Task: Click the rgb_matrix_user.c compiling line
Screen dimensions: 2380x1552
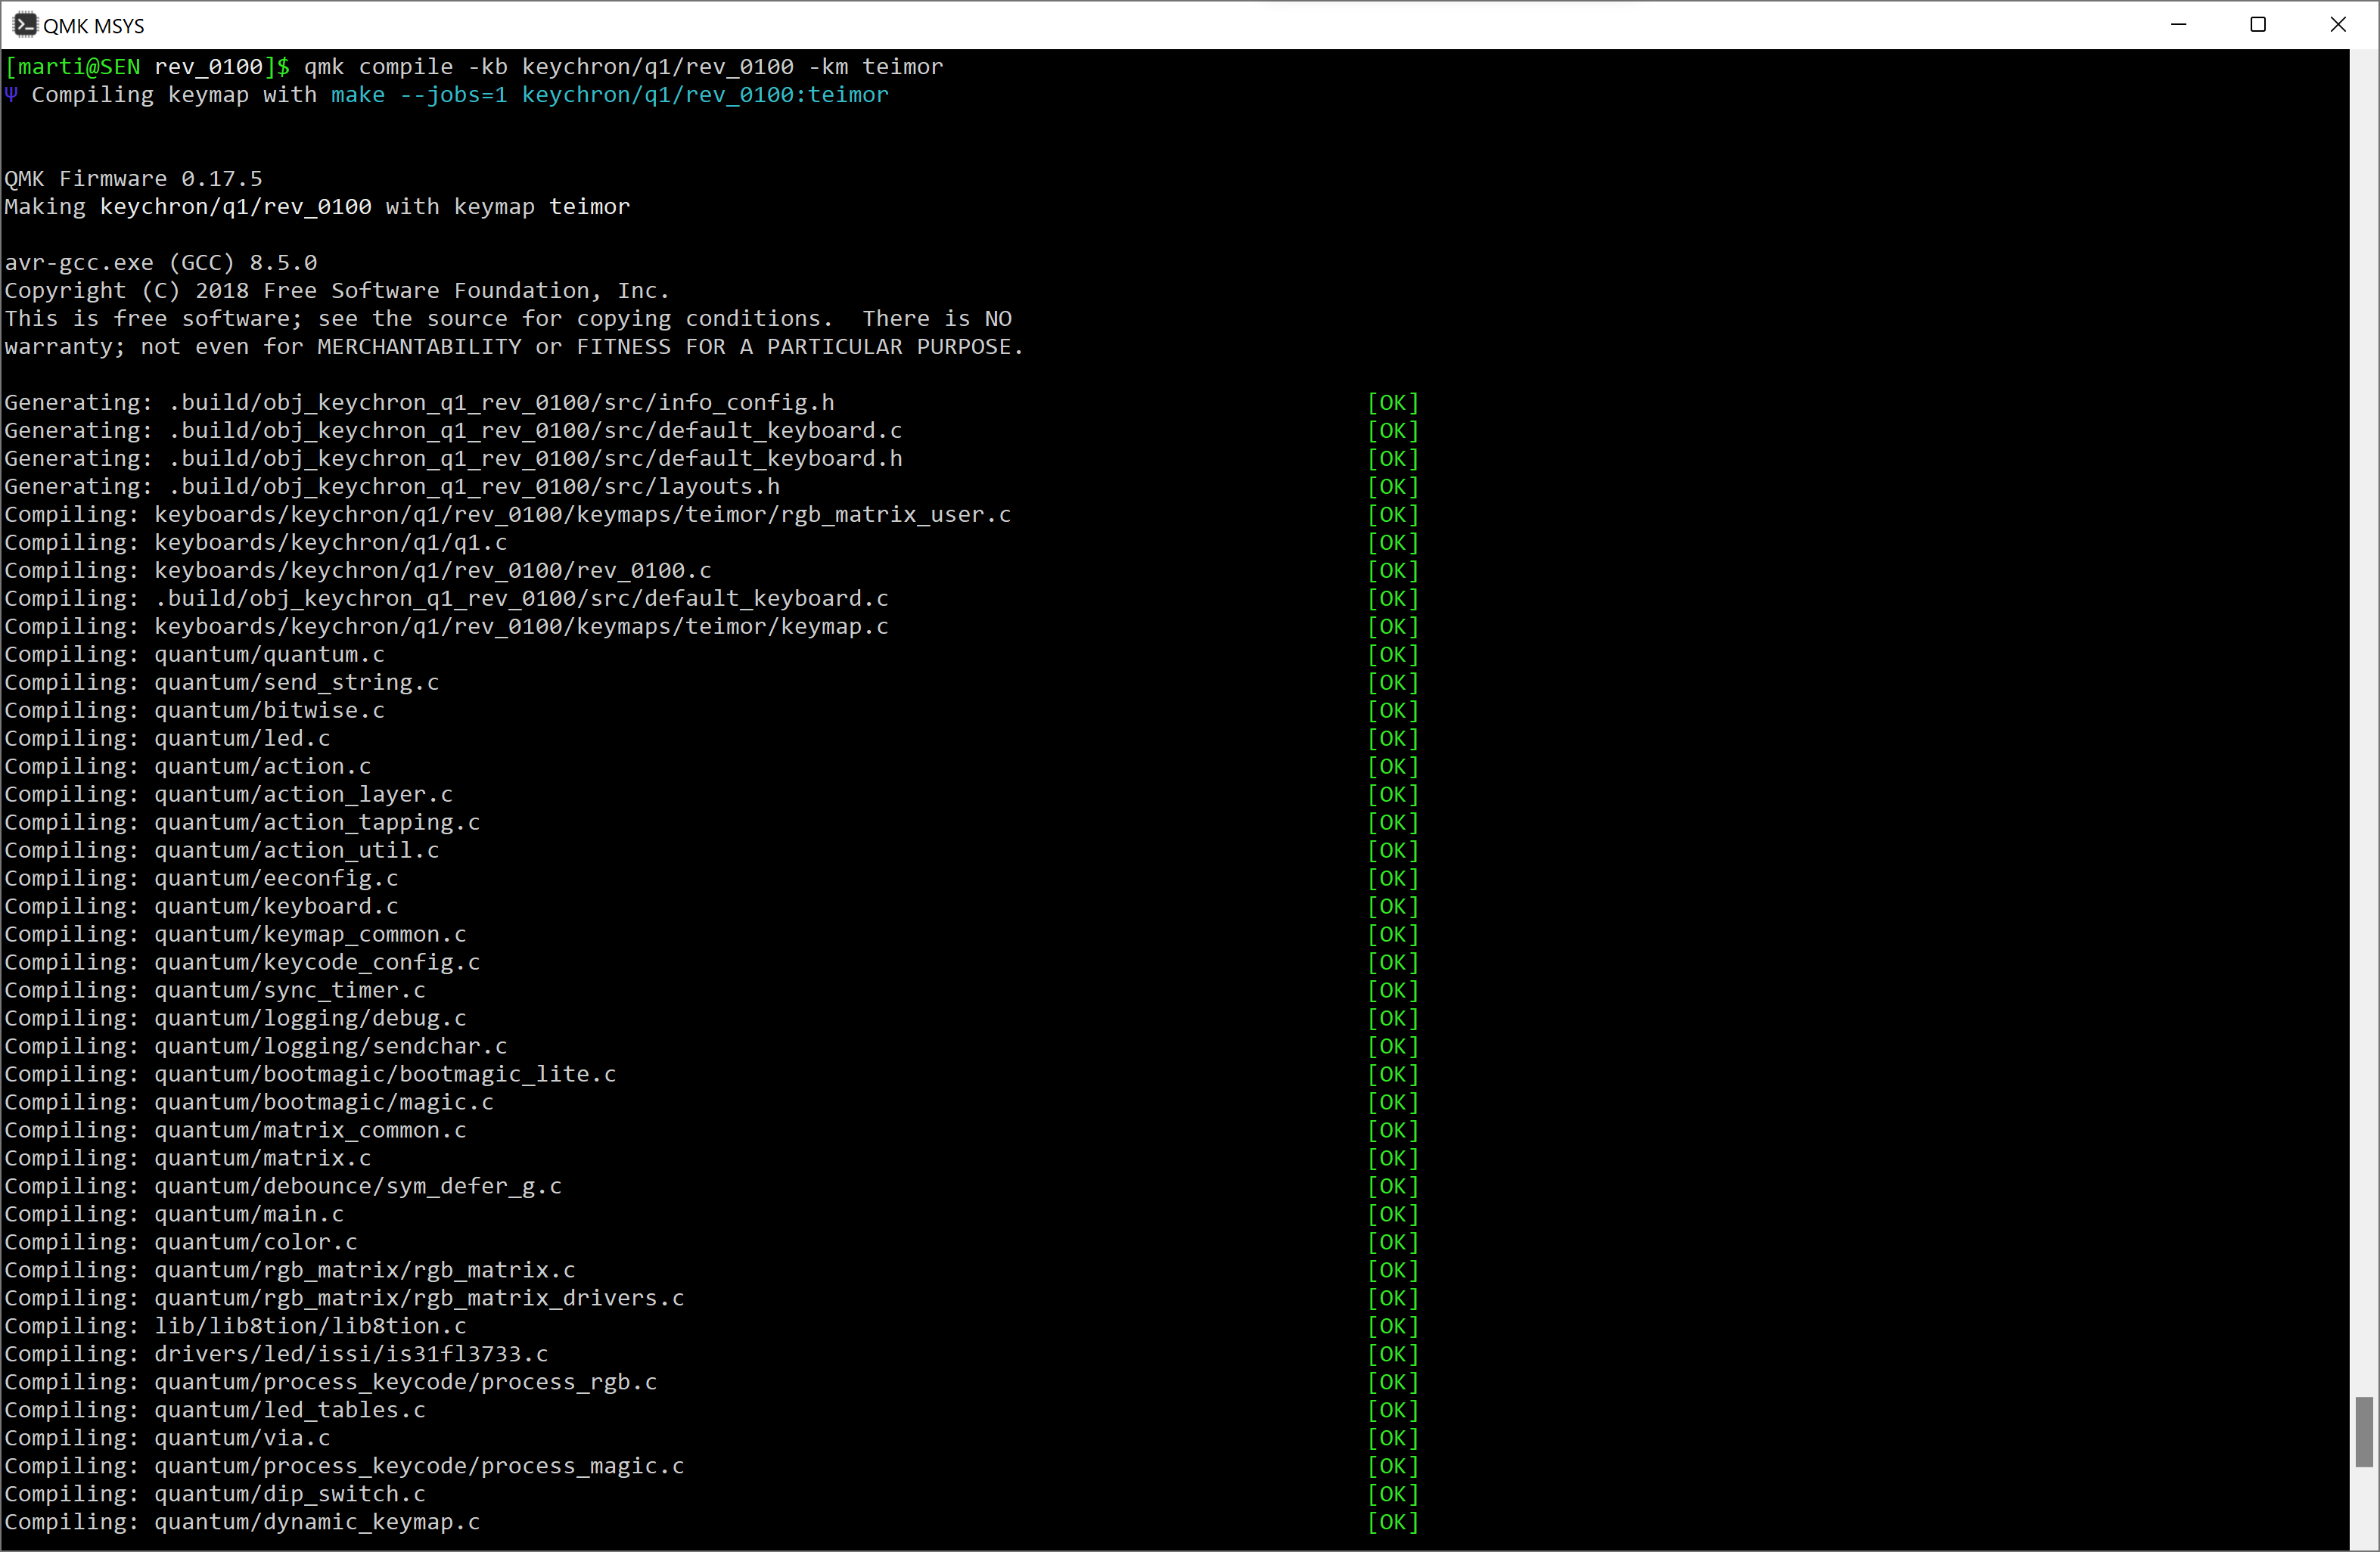Action: [x=508, y=515]
